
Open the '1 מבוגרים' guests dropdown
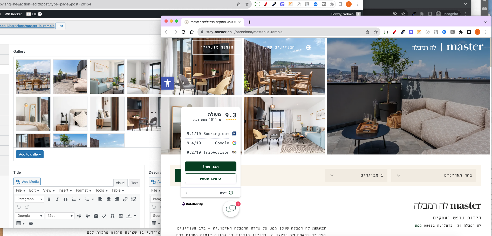click(x=356, y=175)
